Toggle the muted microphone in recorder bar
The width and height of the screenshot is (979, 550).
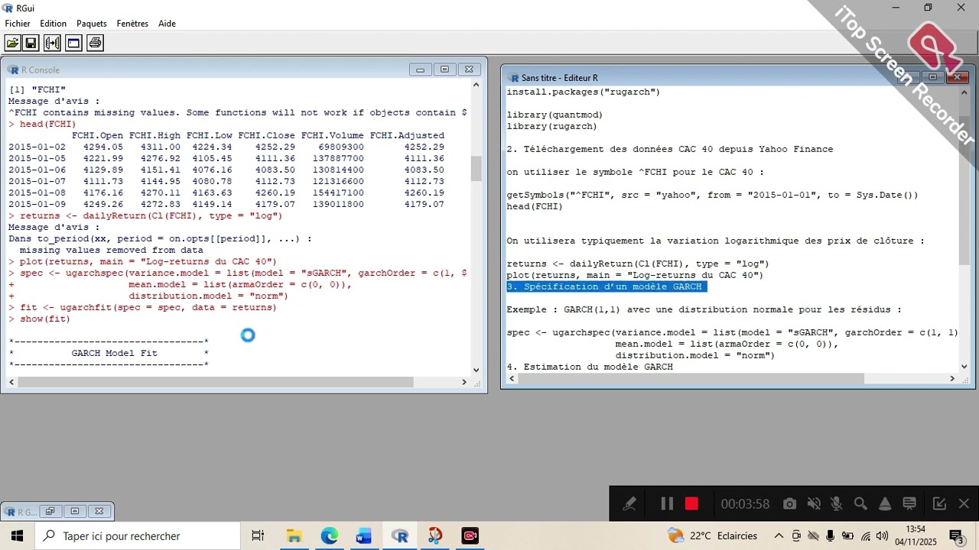pyautogui.click(x=837, y=503)
